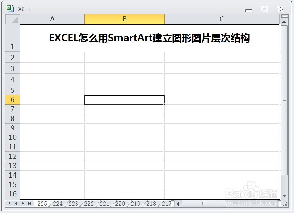Select sheet tab 218

[x=151, y=204]
